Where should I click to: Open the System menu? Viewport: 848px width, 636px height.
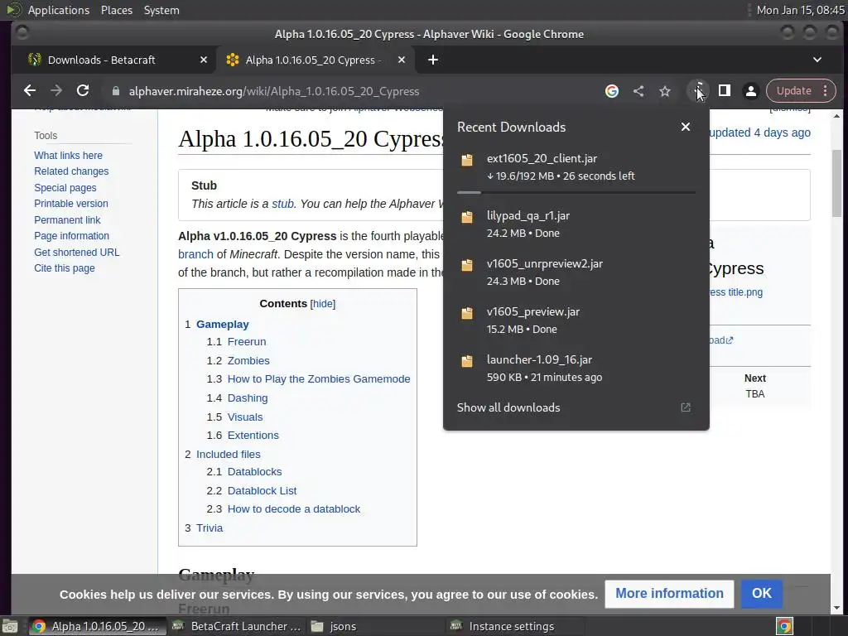pos(161,10)
